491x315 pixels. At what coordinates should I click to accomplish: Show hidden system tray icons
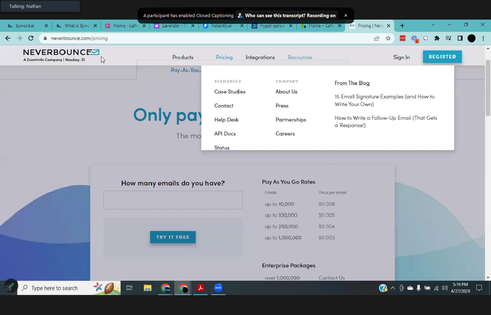point(393,288)
